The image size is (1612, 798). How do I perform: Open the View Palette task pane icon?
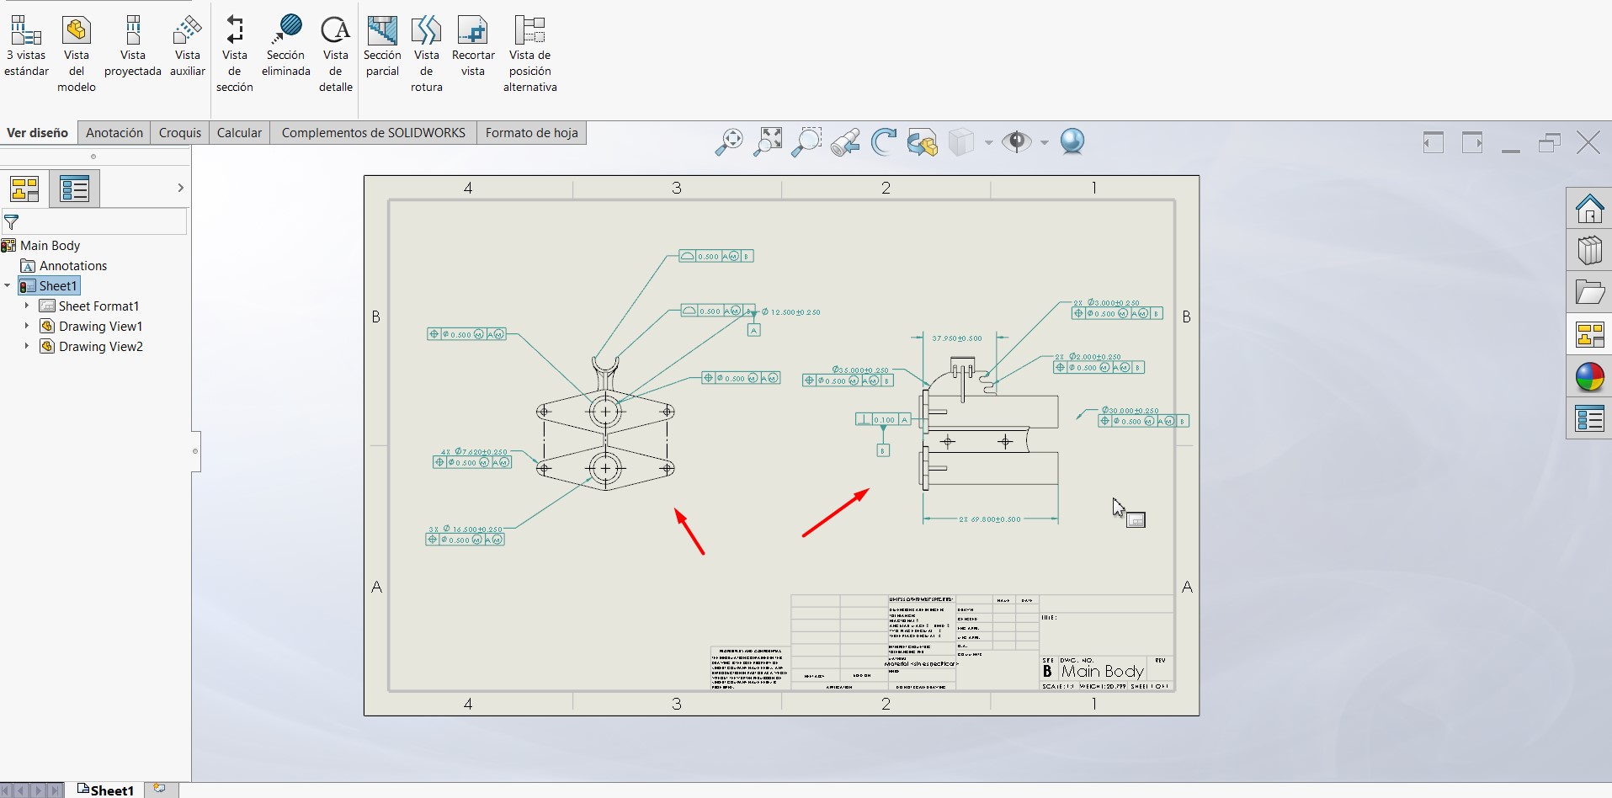coord(1589,335)
